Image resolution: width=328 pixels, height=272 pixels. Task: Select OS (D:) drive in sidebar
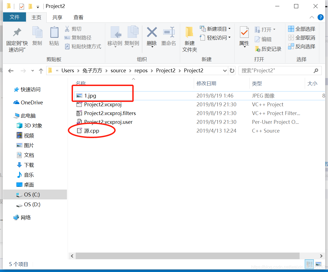tap(28, 205)
